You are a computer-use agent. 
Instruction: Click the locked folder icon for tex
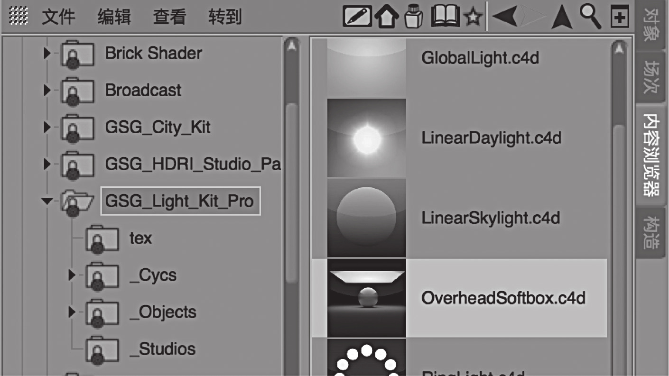(x=102, y=240)
